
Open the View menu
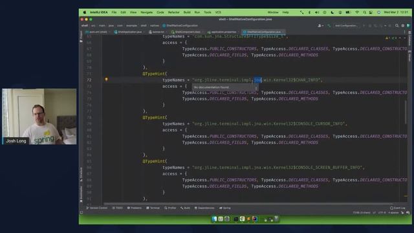pyautogui.click(x=133, y=12)
